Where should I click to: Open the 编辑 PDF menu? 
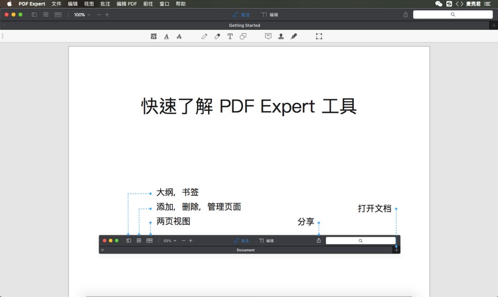(x=127, y=4)
